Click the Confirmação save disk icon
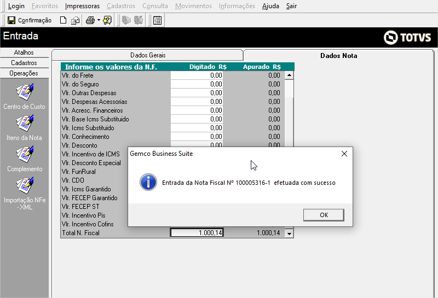Image resolution: width=438 pixels, height=298 pixels. [x=11, y=20]
